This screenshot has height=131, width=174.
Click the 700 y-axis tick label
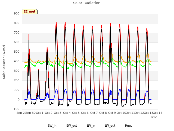pos(17,33)
